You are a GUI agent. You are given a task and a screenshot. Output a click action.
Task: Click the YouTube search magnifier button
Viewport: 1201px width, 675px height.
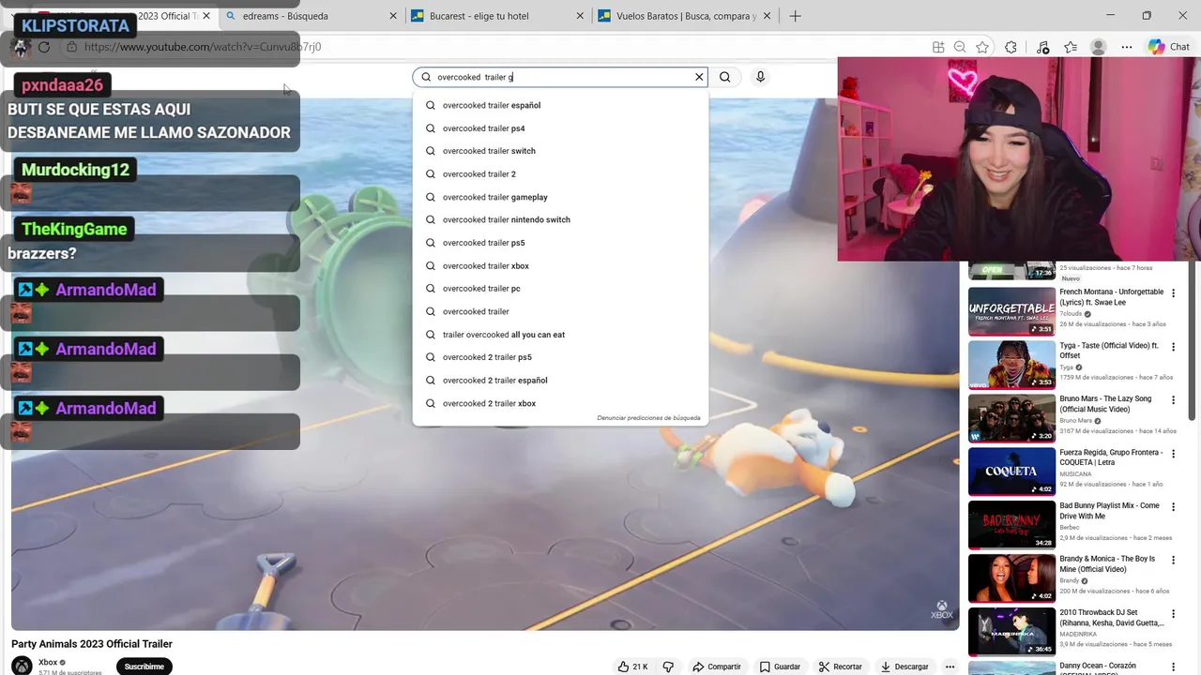tap(724, 77)
